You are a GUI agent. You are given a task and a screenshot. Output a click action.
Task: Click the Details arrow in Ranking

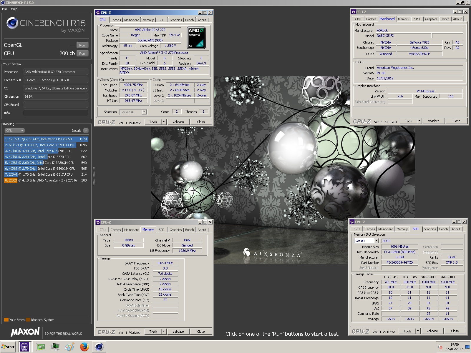(x=86, y=131)
